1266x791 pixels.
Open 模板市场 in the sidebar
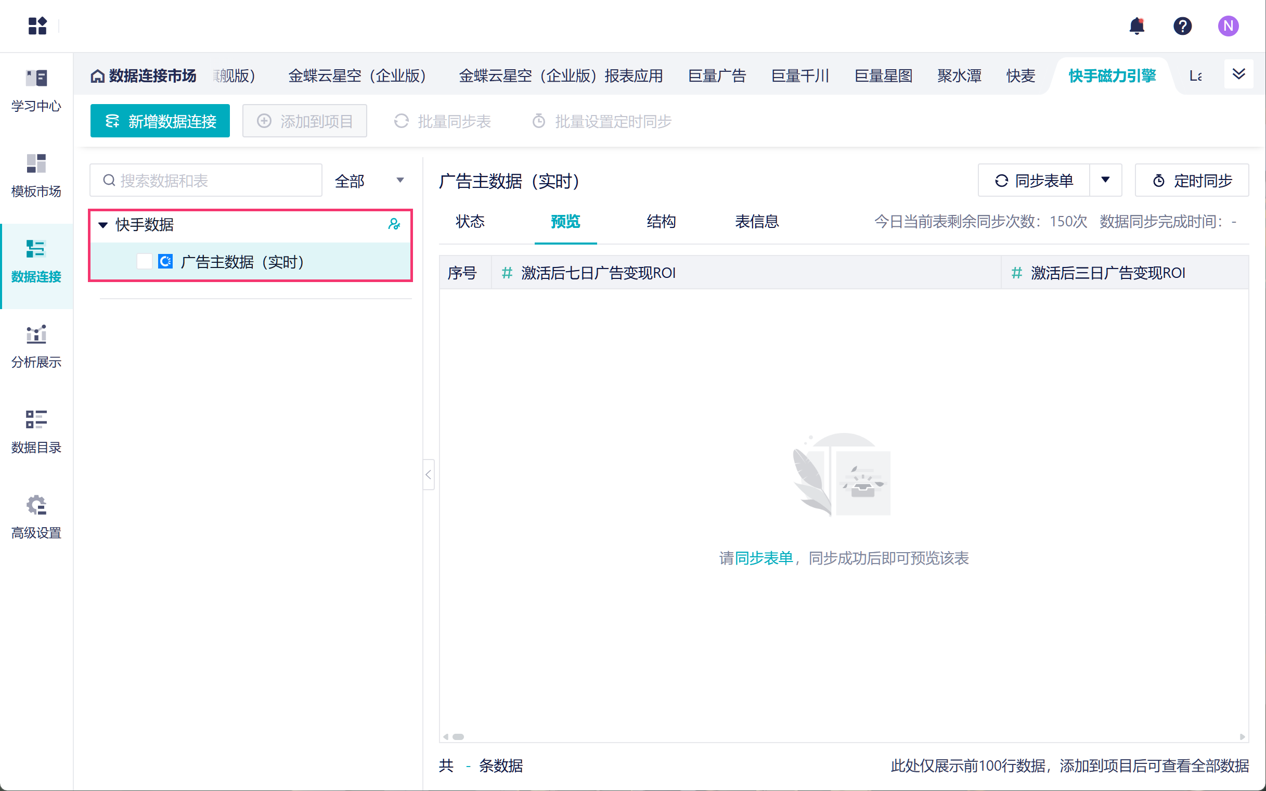[36, 176]
